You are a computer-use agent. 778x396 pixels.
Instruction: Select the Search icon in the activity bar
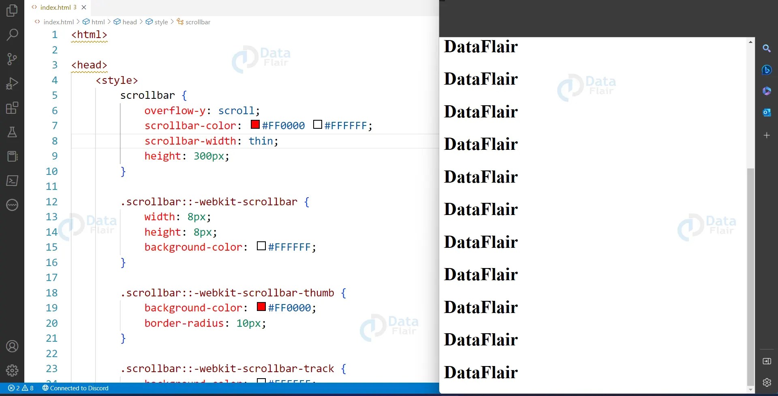pos(12,35)
